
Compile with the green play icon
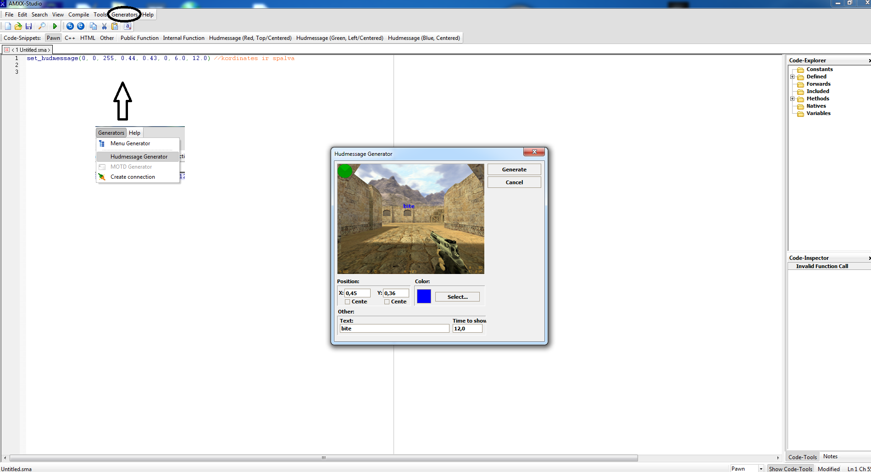[55, 27]
